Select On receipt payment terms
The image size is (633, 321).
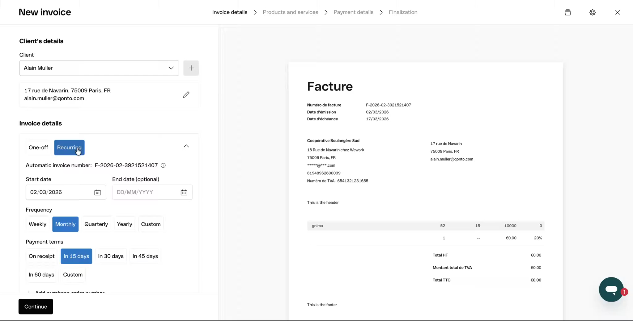point(41,256)
